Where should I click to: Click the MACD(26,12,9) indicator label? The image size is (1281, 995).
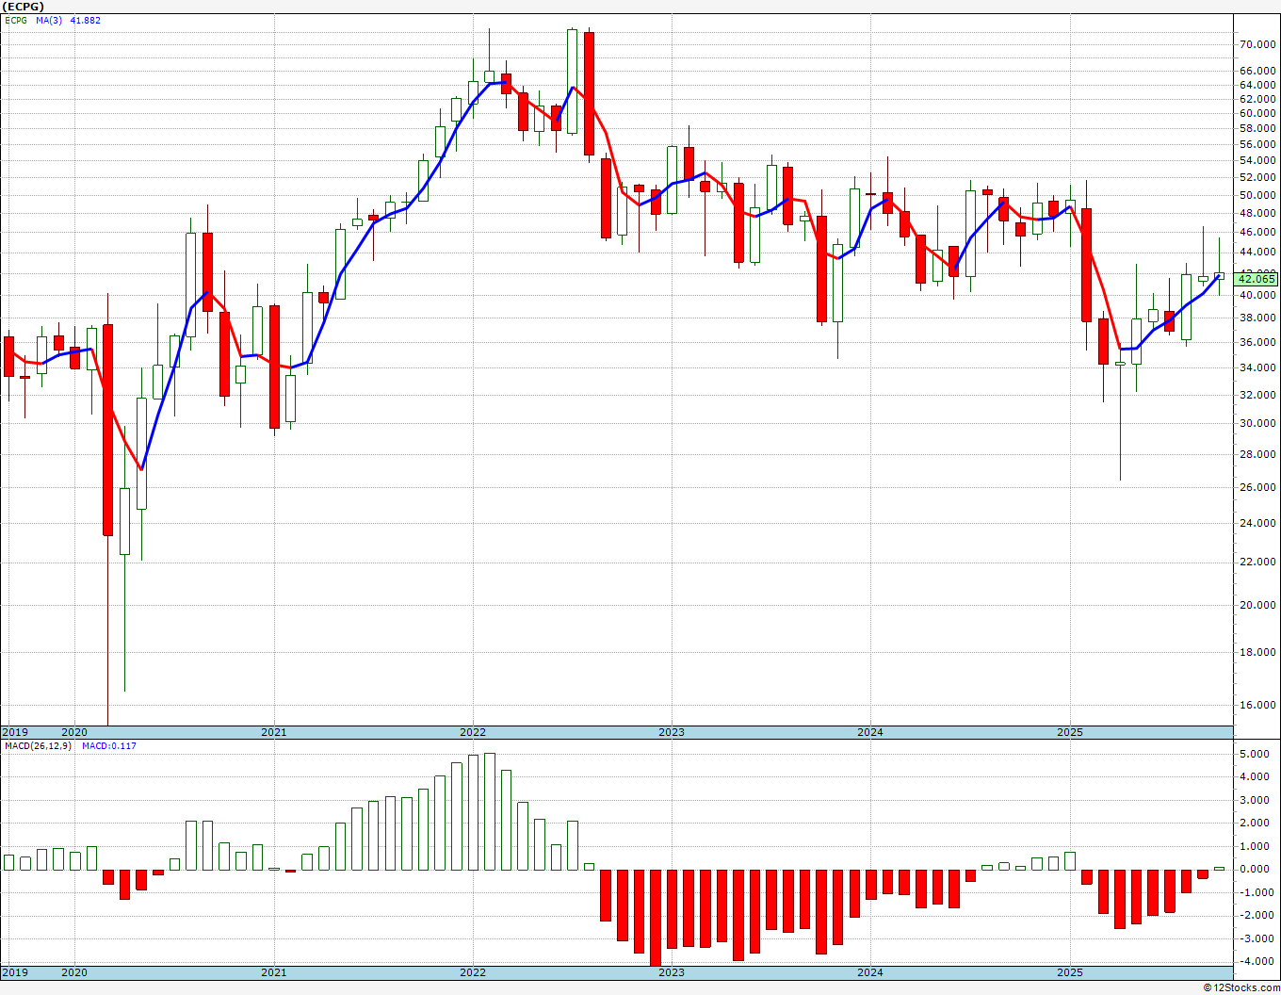click(38, 746)
